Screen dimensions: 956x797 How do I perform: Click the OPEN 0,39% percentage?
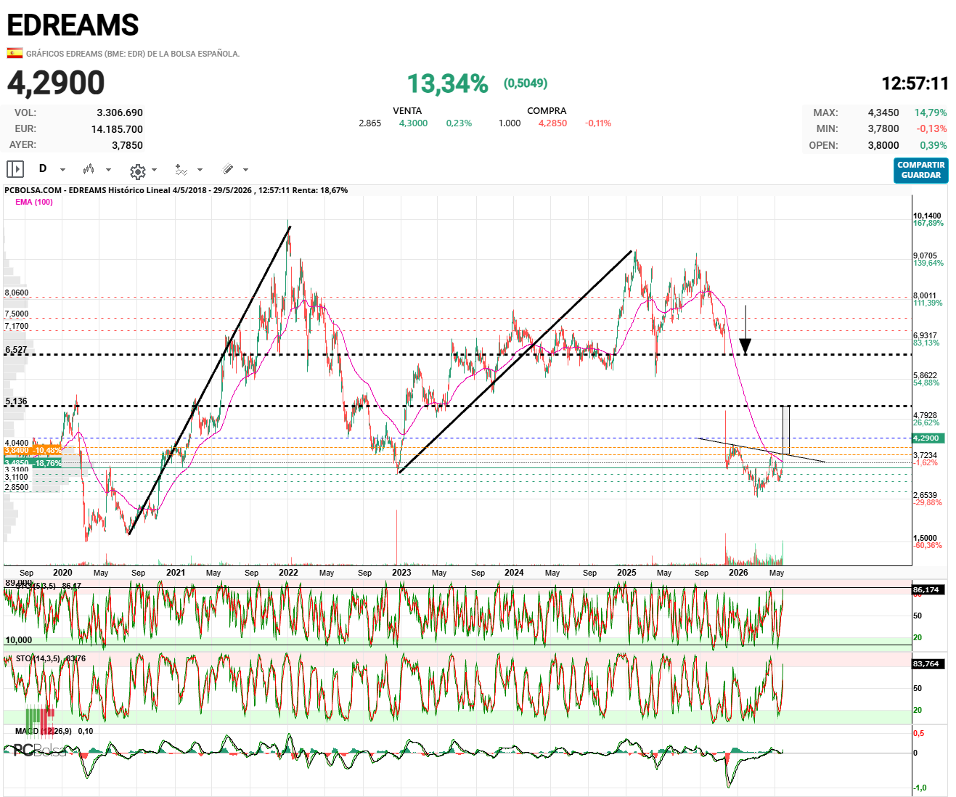coord(933,145)
